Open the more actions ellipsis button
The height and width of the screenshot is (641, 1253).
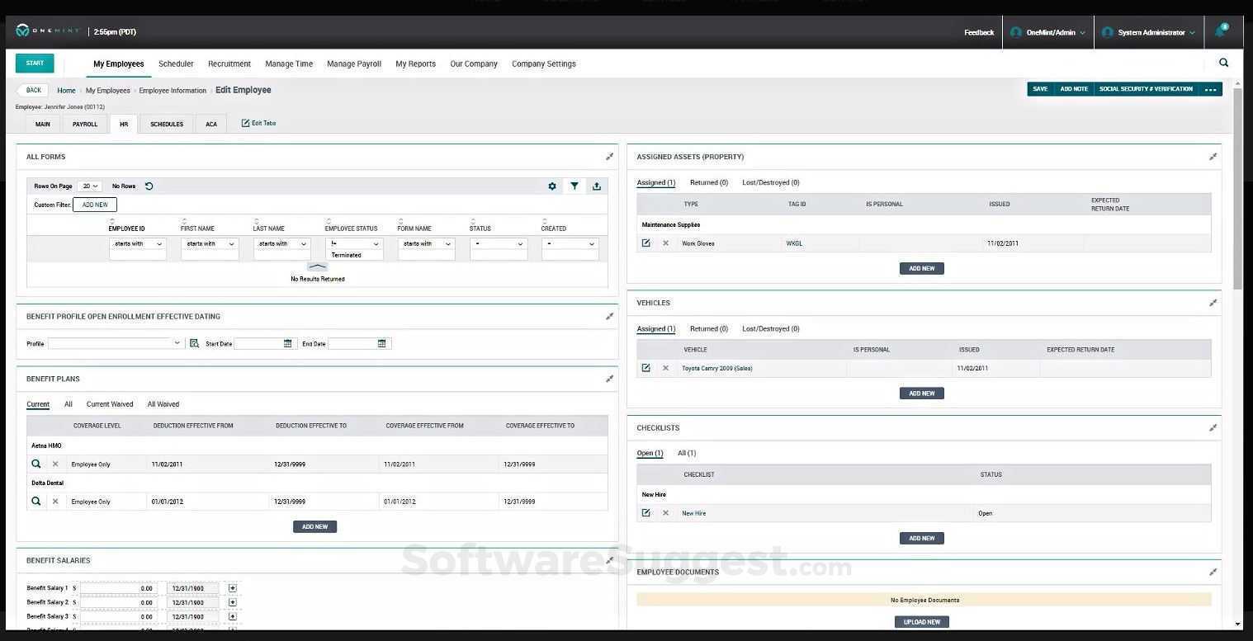click(x=1211, y=89)
